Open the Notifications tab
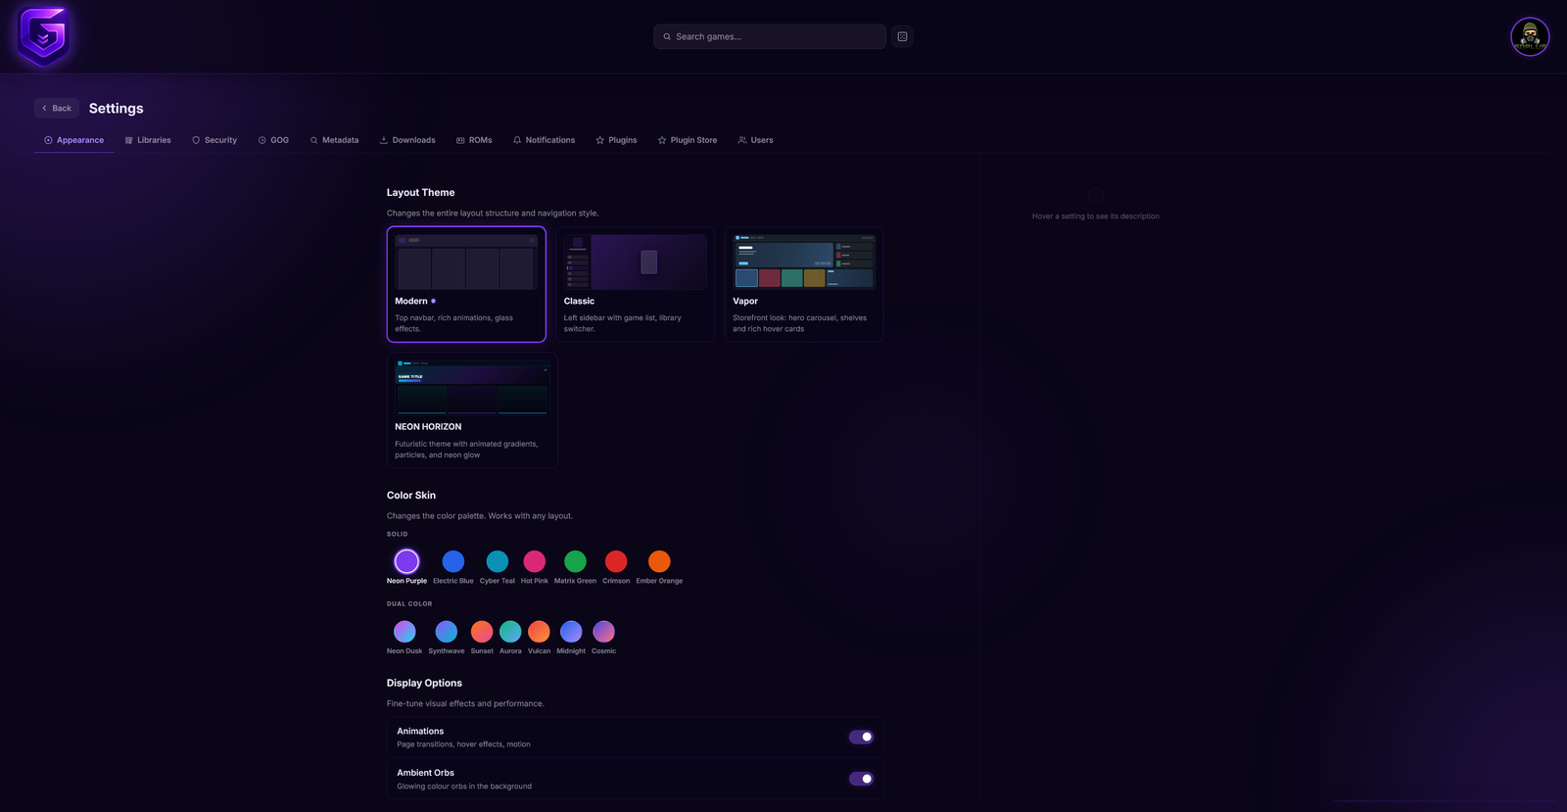 [x=545, y=140]
